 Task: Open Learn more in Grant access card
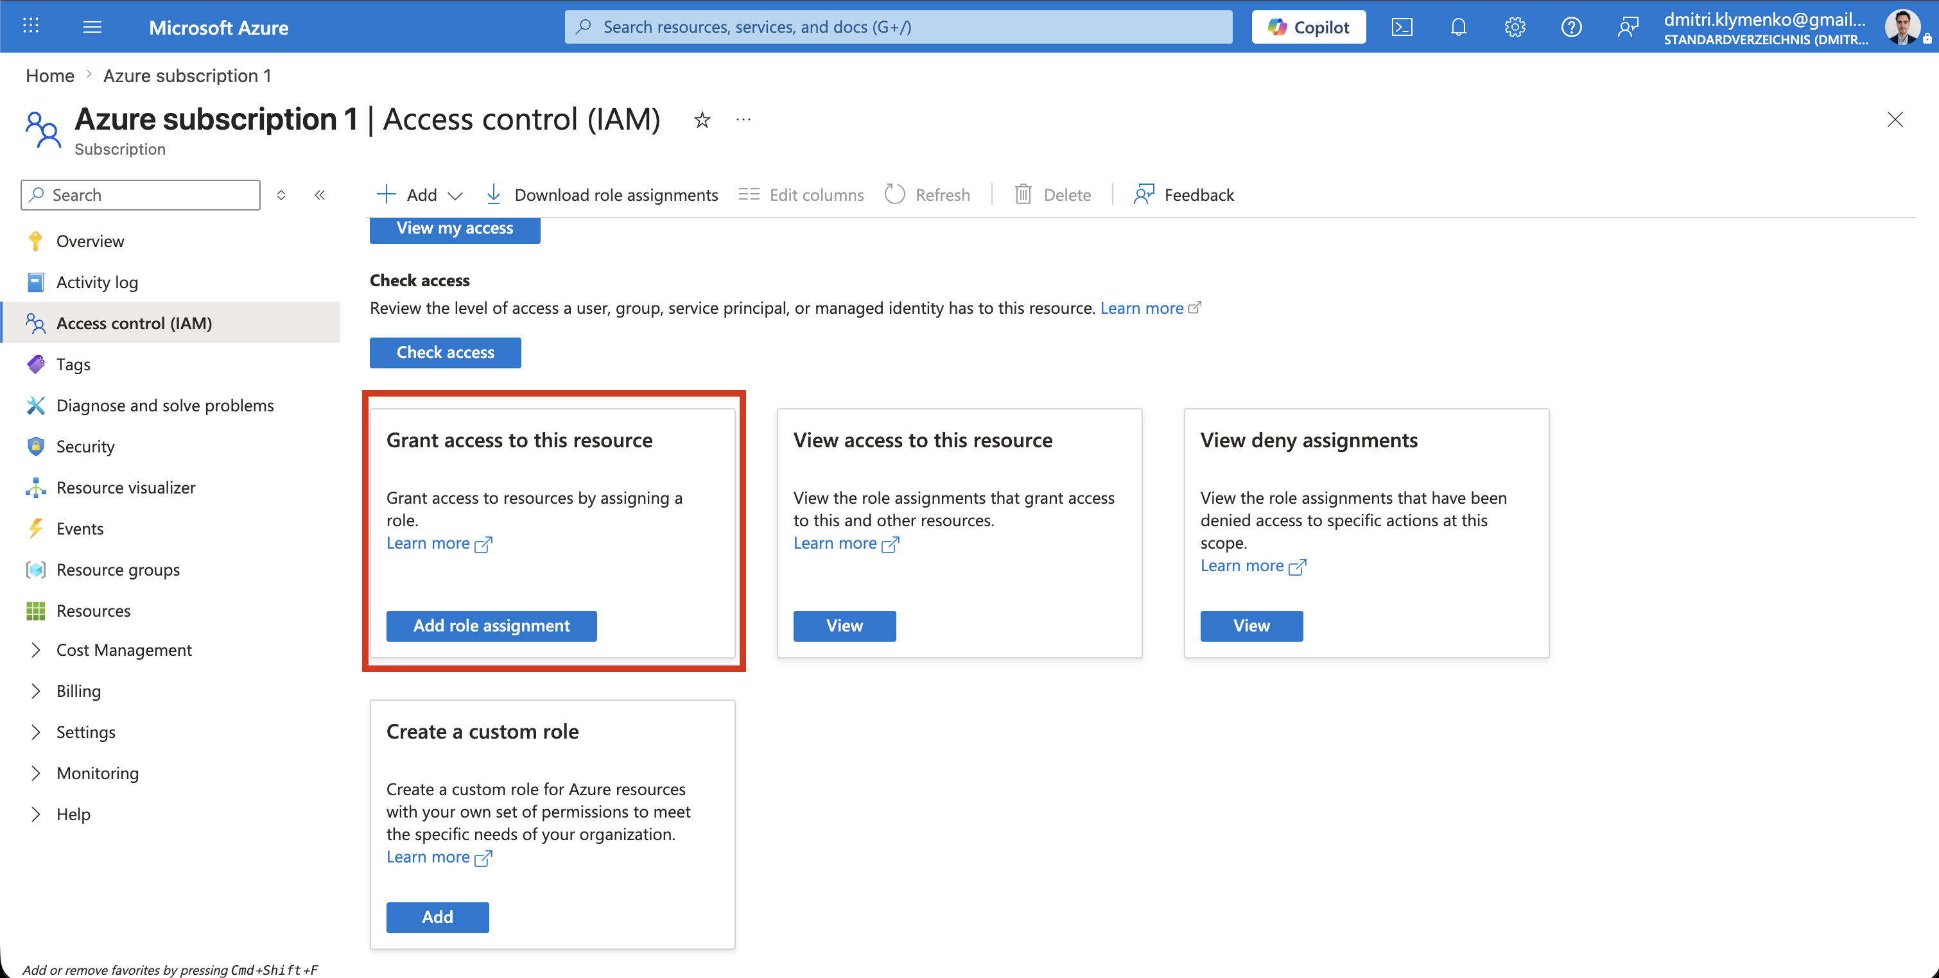pos(439,543)
